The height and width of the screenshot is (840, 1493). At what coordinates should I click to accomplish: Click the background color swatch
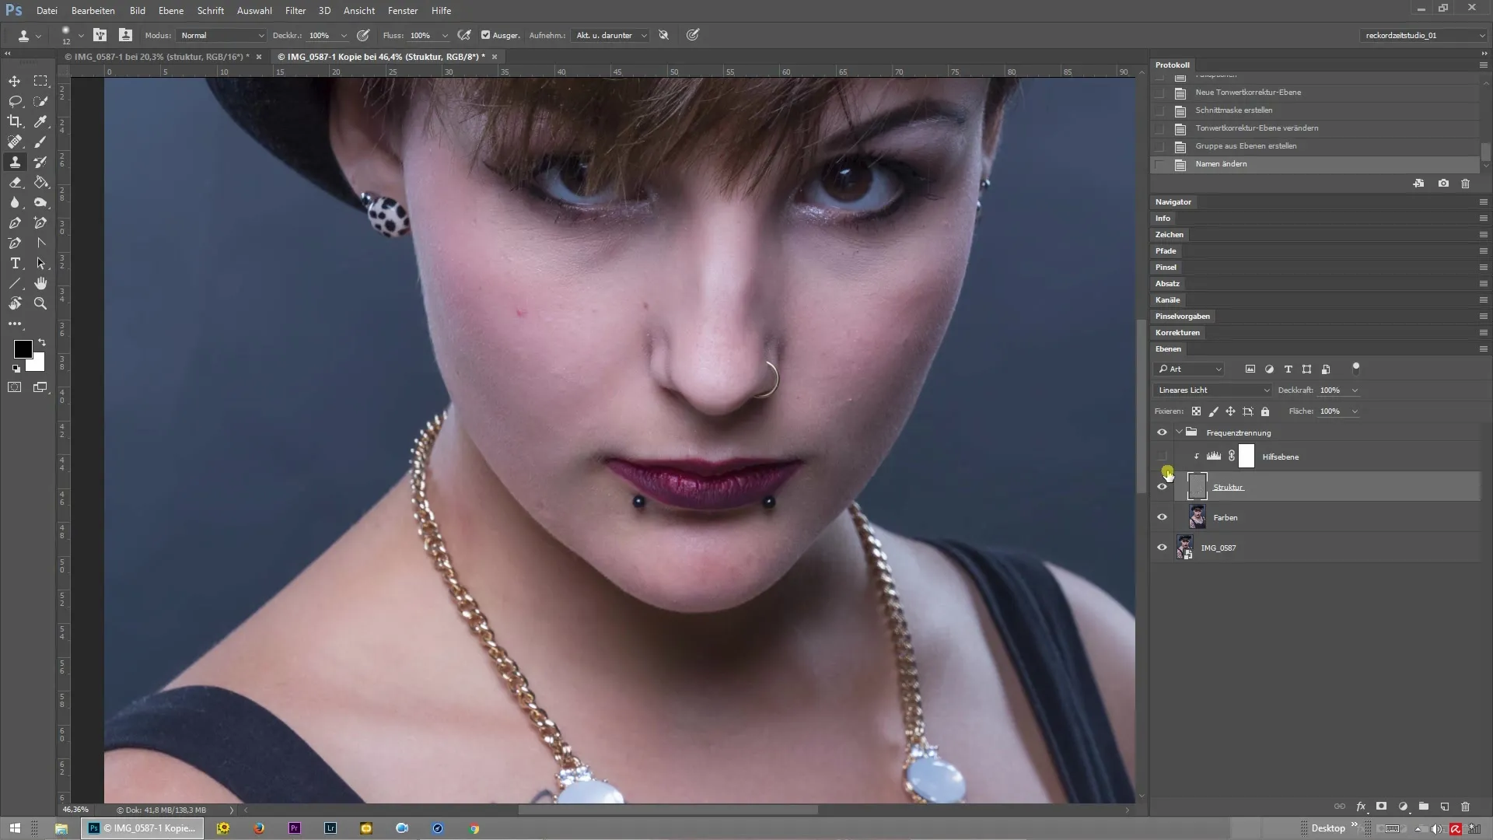pos(38,365)
